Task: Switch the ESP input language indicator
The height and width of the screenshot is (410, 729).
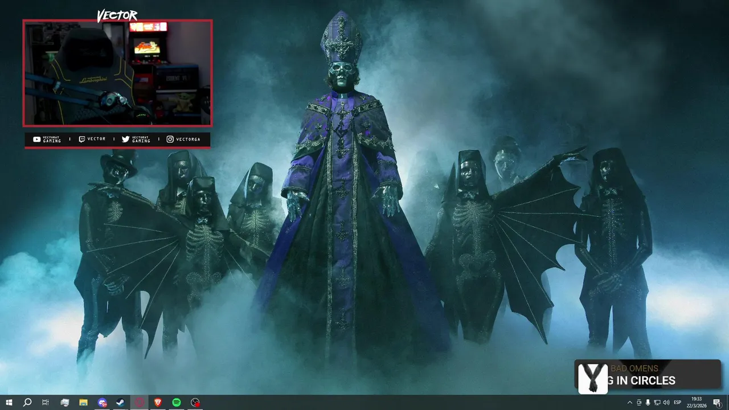Action: point(678,403)
